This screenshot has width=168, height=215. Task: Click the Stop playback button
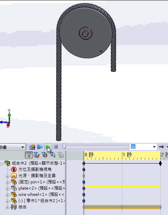56,147
